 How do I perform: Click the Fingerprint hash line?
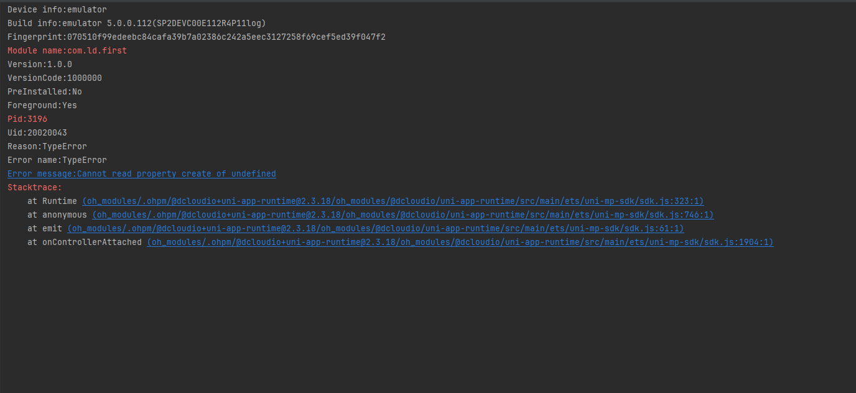point(197,37)
